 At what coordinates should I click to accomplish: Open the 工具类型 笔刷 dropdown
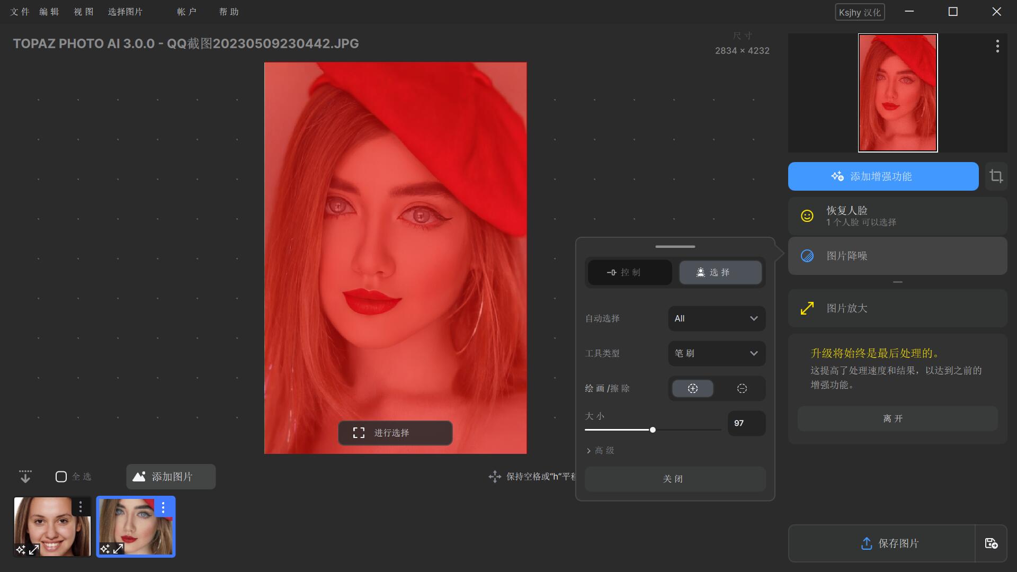(716, 353)
